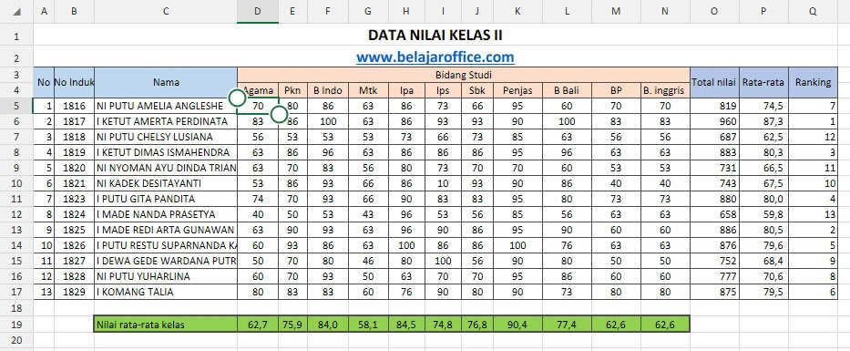Click the B. inggris subject header
This screenshot has width=850, height=351.
[x=665, y=90]
